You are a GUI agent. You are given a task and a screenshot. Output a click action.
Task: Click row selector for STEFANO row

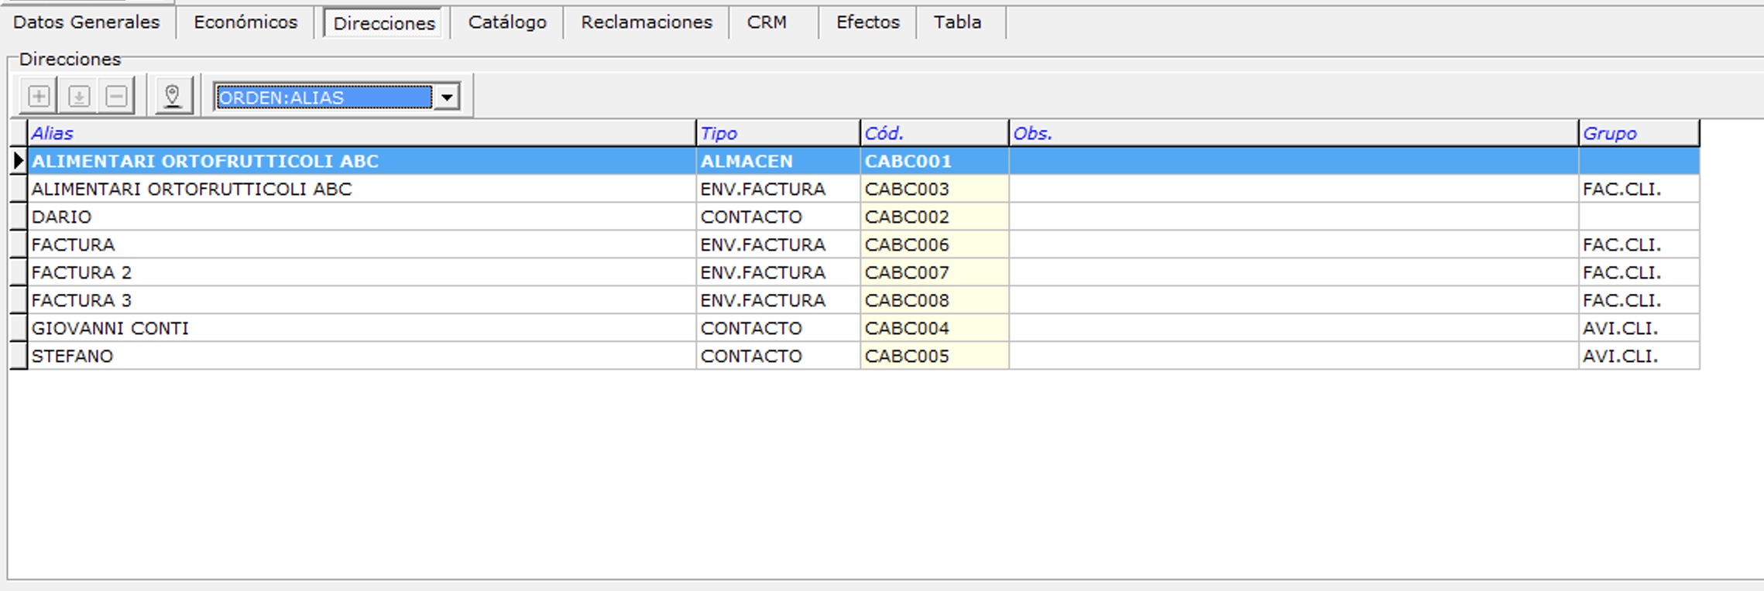[x=18, y=357]
